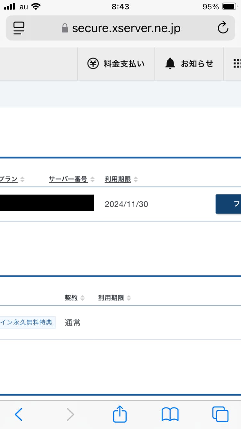Select the 2024/11/30 server row
Screen dimensions: 241x429
126,204
